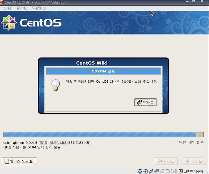
Task: Click the hard disk activity icon in VirtualBox status bar
Action: [140, 171]
